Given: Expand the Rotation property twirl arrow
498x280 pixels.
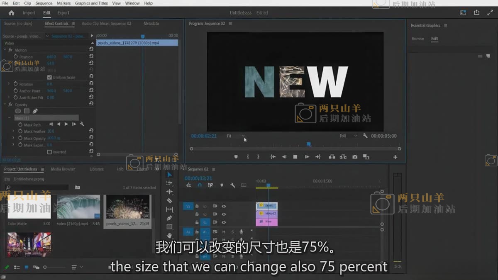Looking at the screenshot, I should click(9, 84).
